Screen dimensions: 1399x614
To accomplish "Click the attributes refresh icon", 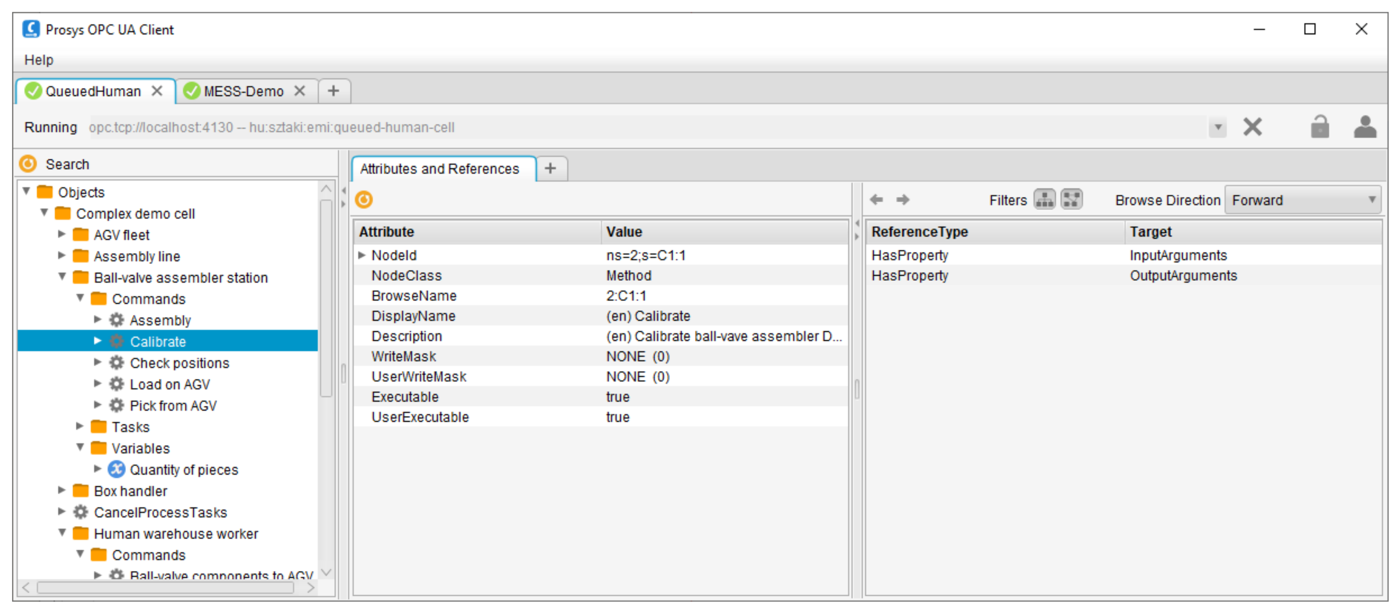I will point(363,200).
